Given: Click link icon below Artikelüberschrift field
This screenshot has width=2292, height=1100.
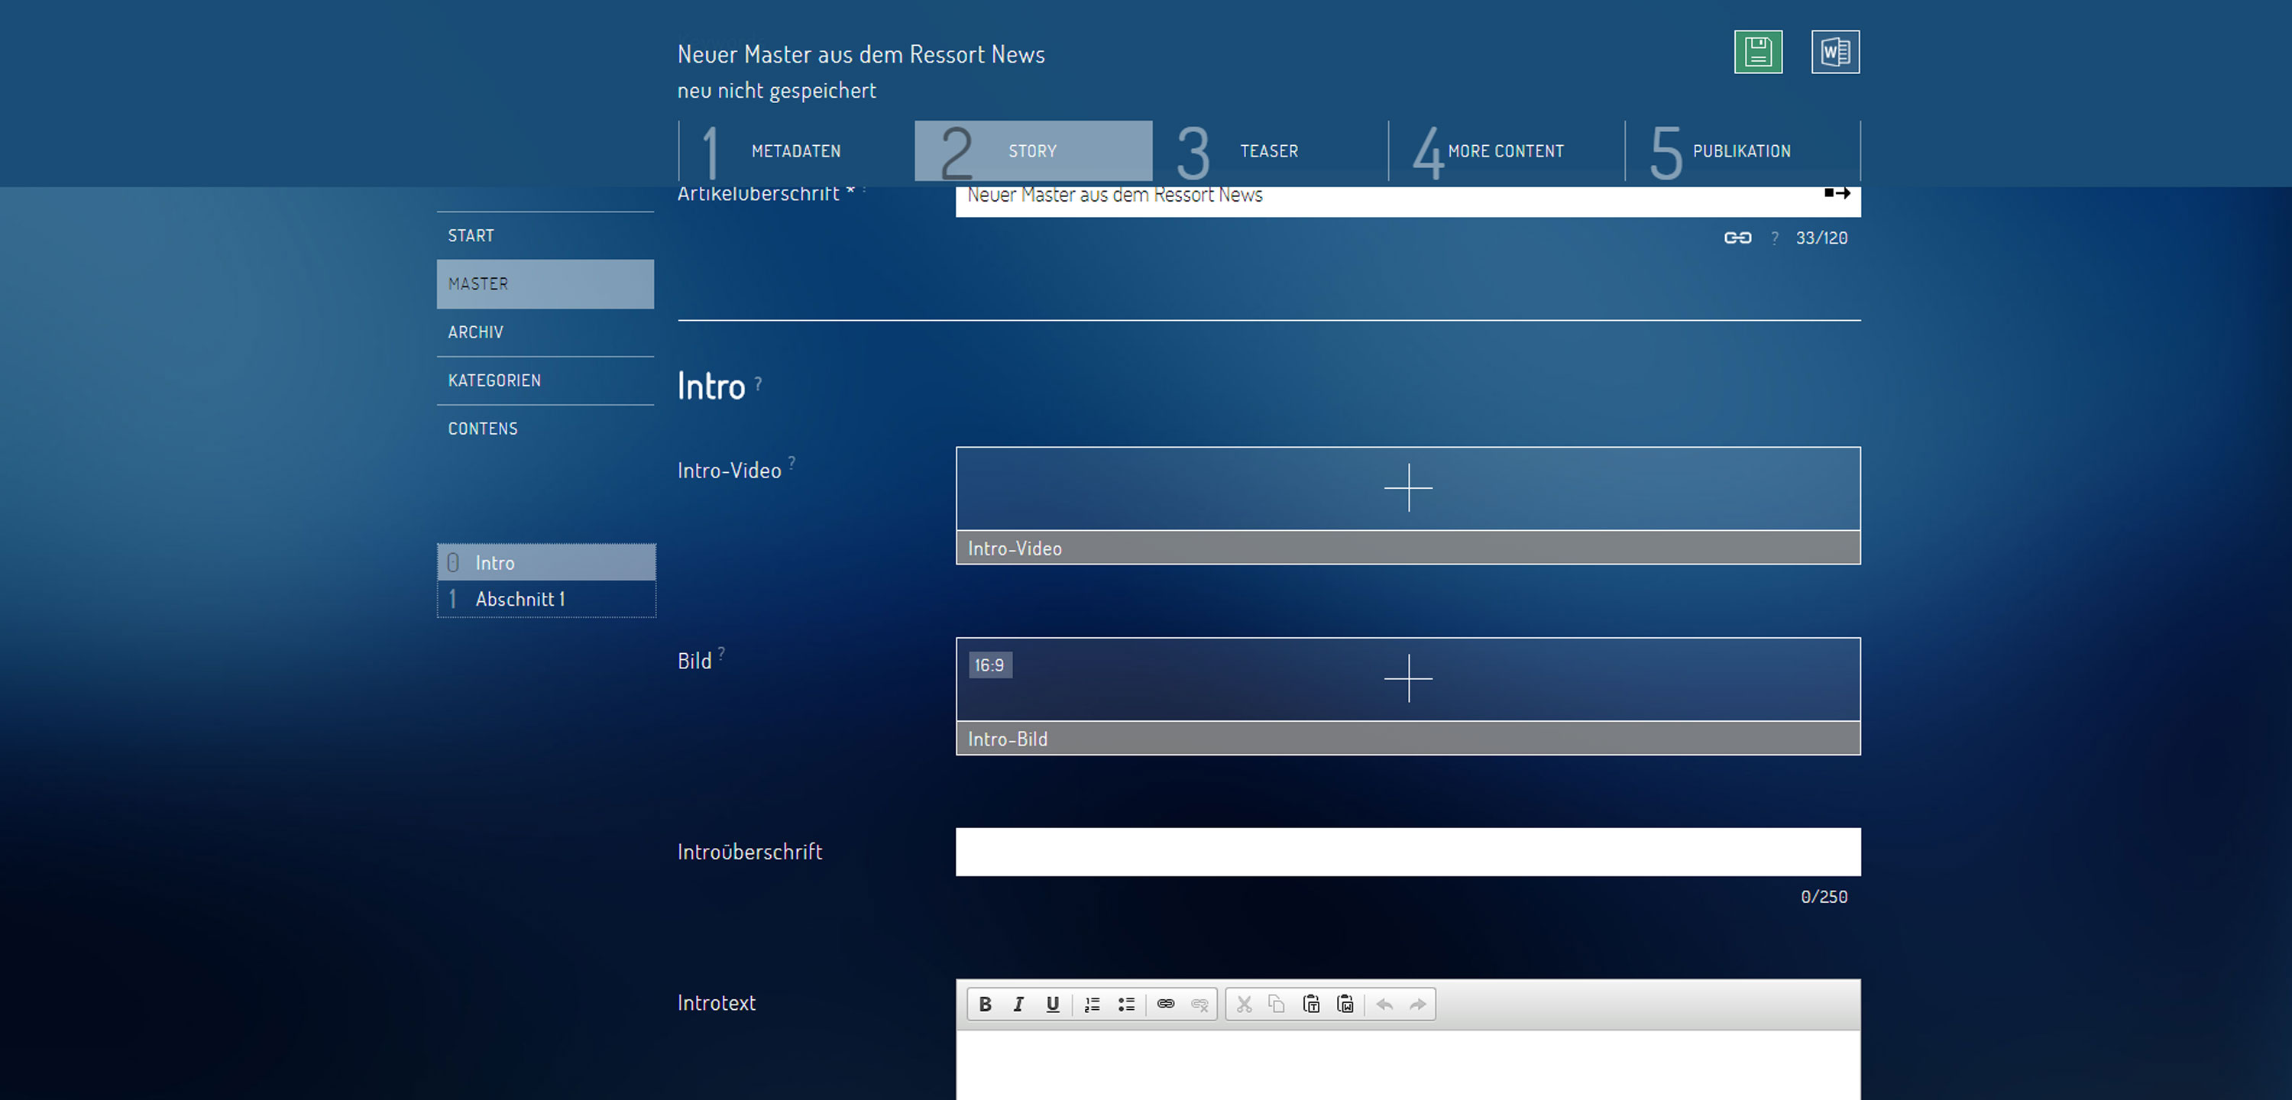Looking at the screenshot, I should 1737,238.
